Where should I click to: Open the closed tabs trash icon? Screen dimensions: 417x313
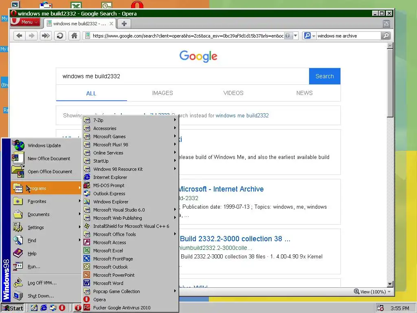386,24
